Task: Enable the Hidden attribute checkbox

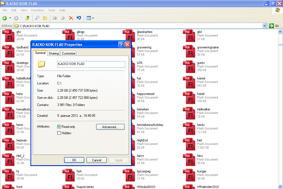Action: (59, 133)
